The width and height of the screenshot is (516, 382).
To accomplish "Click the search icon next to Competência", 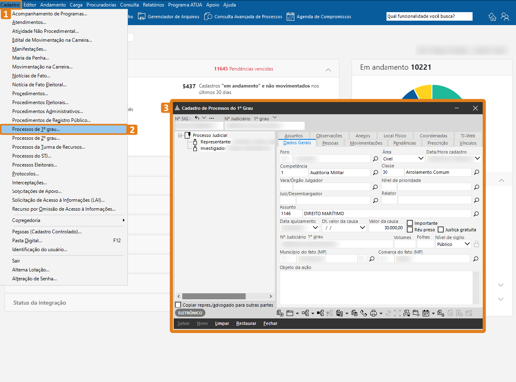I will coord(376,173).
